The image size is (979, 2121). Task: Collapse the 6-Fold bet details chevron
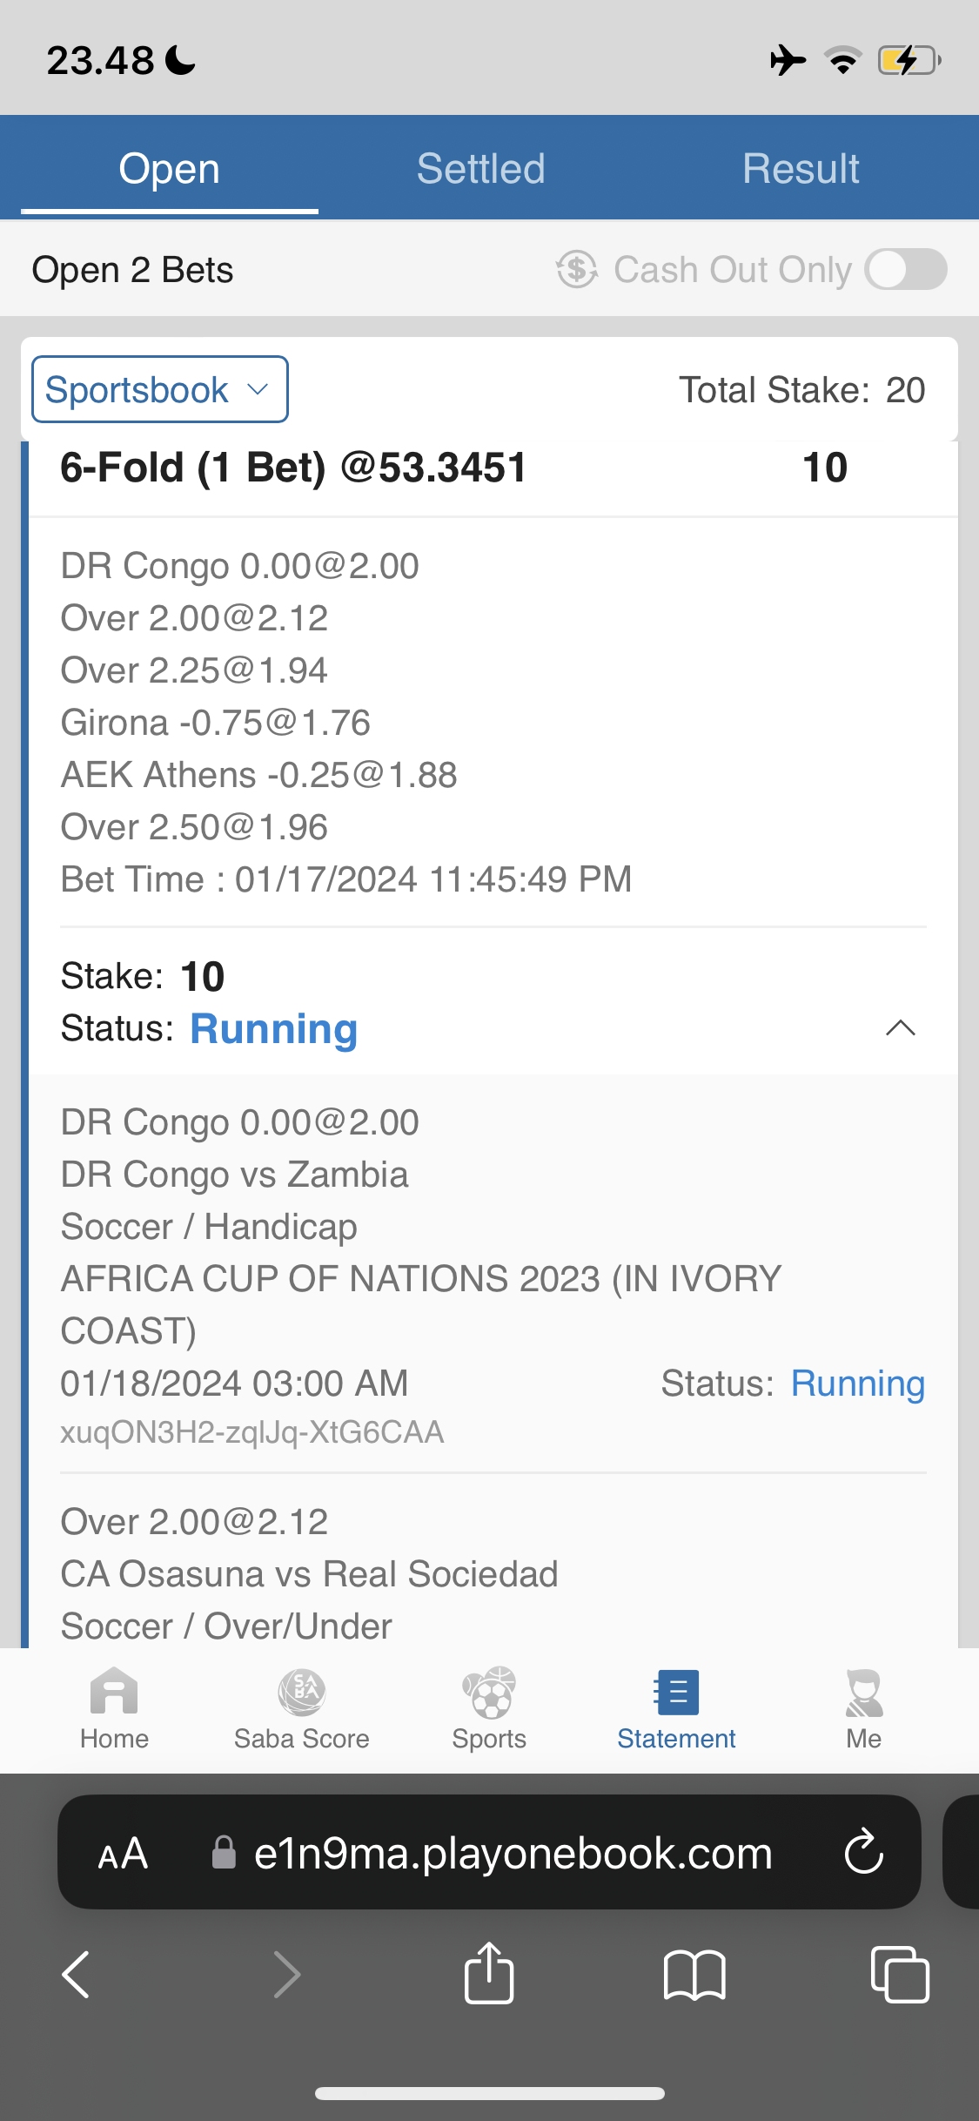click(x=900, y=1028)
